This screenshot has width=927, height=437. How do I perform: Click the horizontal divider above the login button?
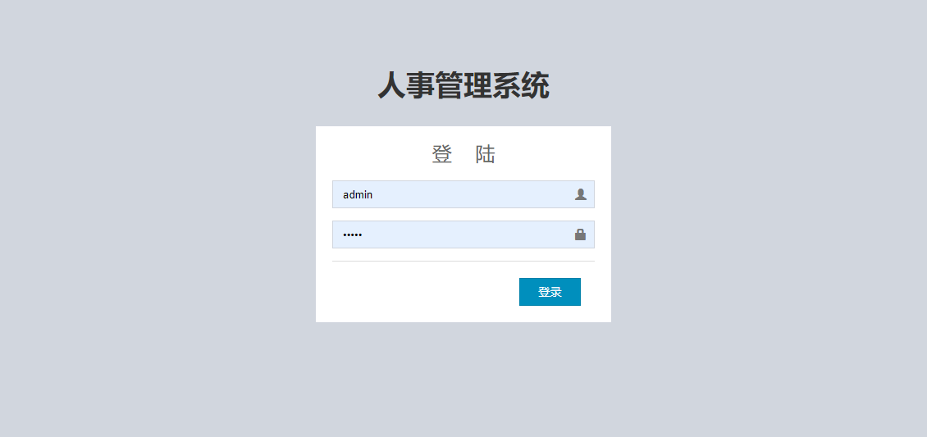[463, 261]
